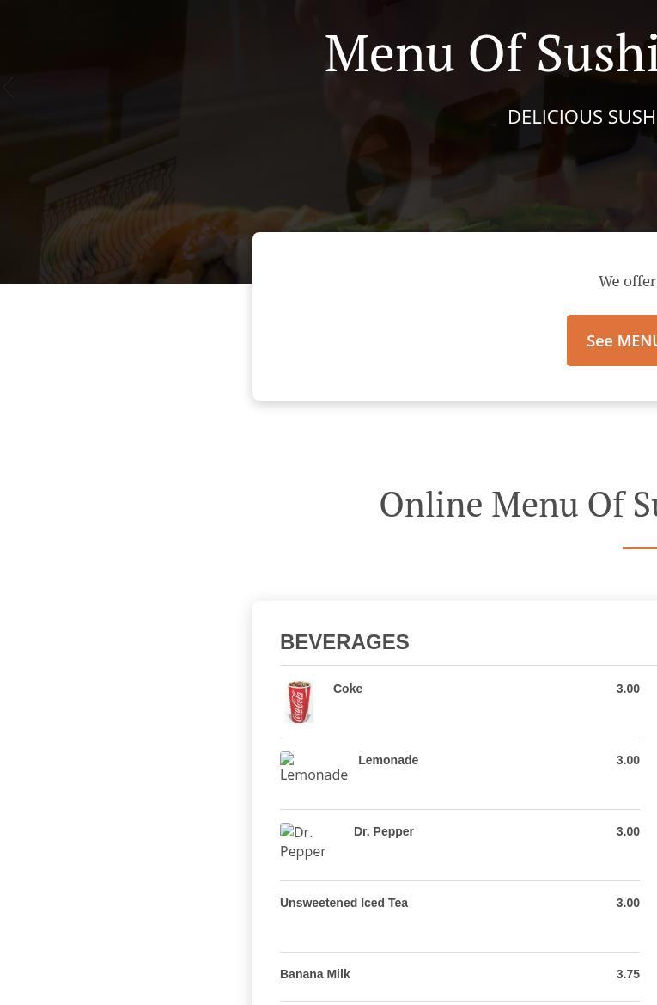Click the Menu Of Sushi banner title
Image resolution: width=657 pixels, height=1005 pixels.
490,54
